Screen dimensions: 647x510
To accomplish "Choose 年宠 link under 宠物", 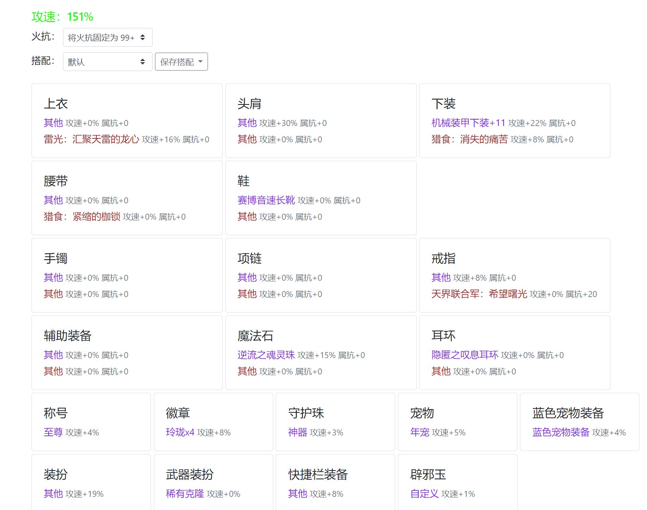I will 420,432.
